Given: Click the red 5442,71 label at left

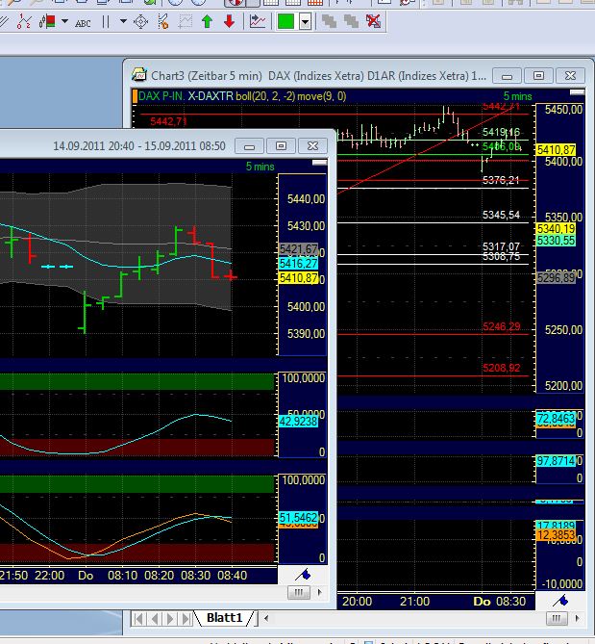Looking at the screenshot, I should [x=168, y=121].
